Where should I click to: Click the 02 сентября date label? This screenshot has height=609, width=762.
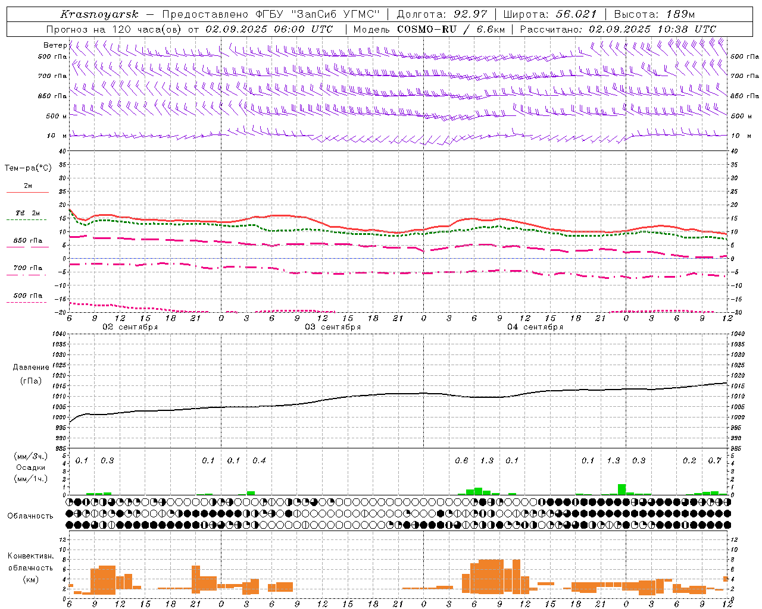pos(130,327)
